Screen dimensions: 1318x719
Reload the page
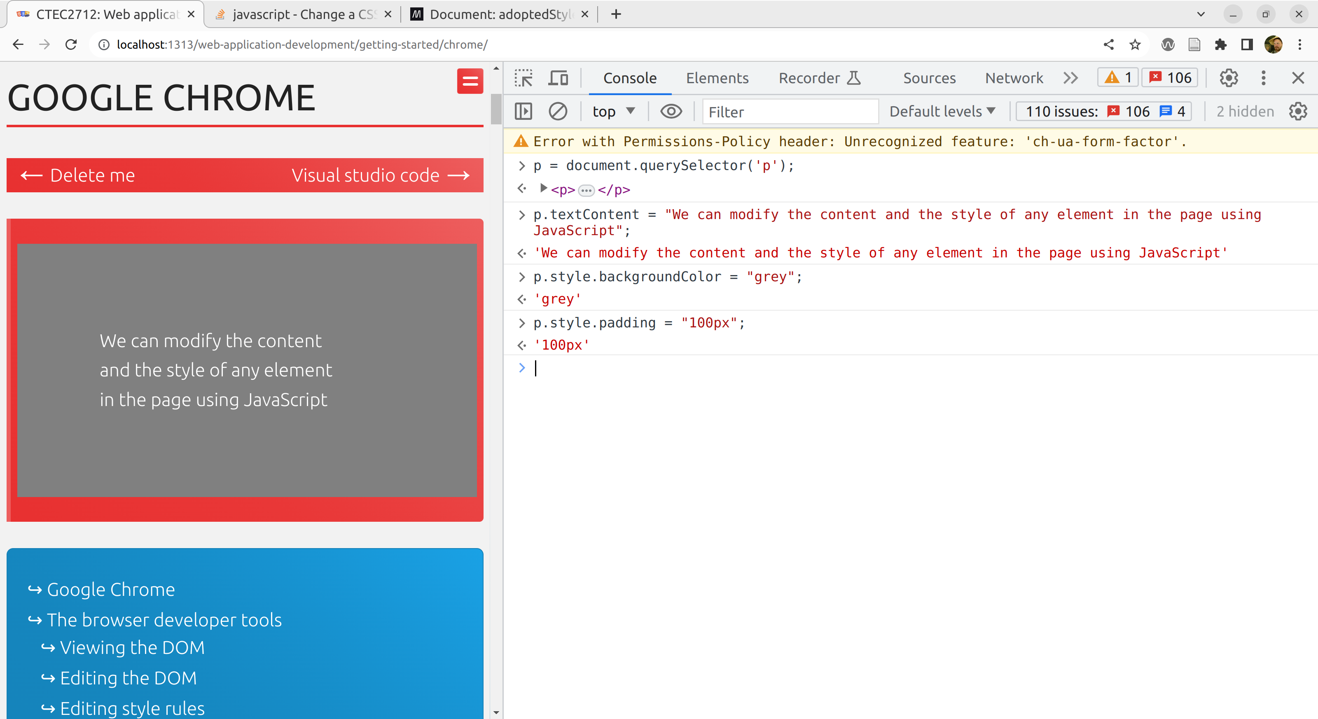(x=71, y=44)
